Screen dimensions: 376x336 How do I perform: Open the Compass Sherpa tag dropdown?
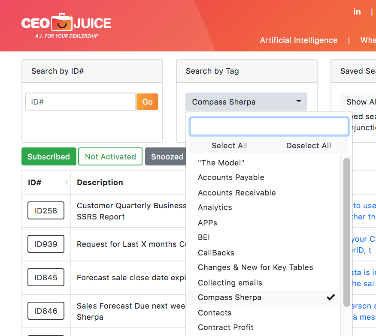point(246,102)
